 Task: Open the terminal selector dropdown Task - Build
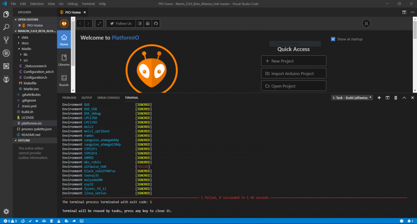[352, 98]
